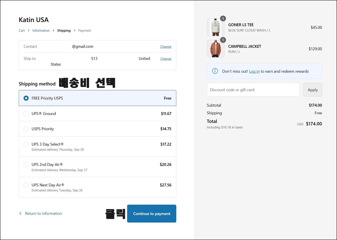Apply the discount code
Screen dimensions: 337x240
tap(312, 90)
